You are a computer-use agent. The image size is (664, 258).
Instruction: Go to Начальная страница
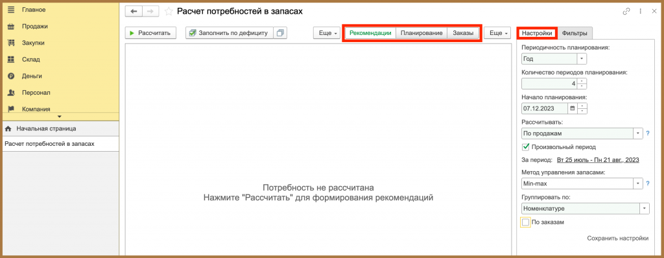point(46,128)
